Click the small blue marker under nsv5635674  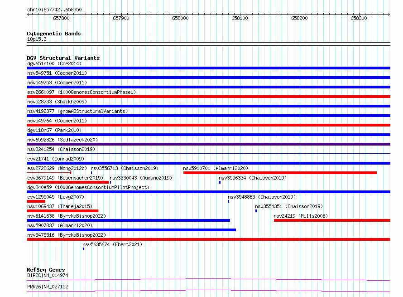pyautogui.click(x=83, y=249)
